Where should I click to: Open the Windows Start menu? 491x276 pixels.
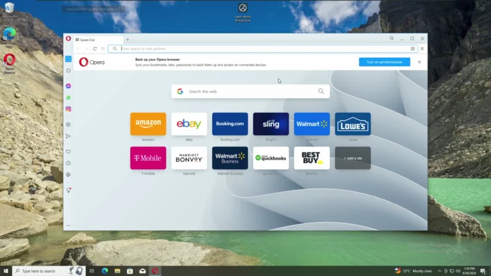pos(6,271)
